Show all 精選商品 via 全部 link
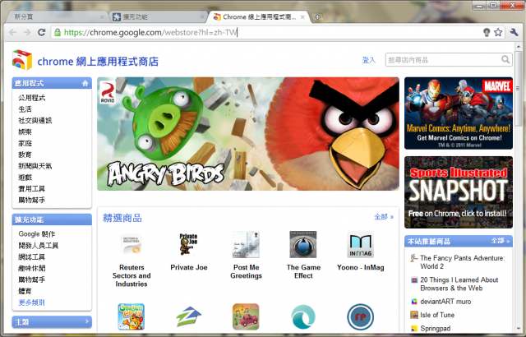 point(384,217)
